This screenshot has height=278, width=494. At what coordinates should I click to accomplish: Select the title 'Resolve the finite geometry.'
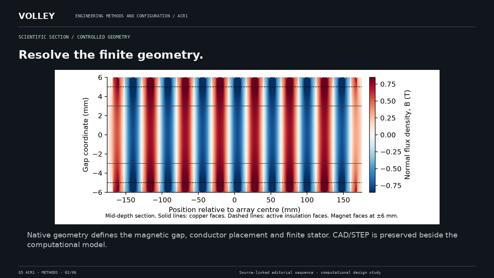pos(111,55)
